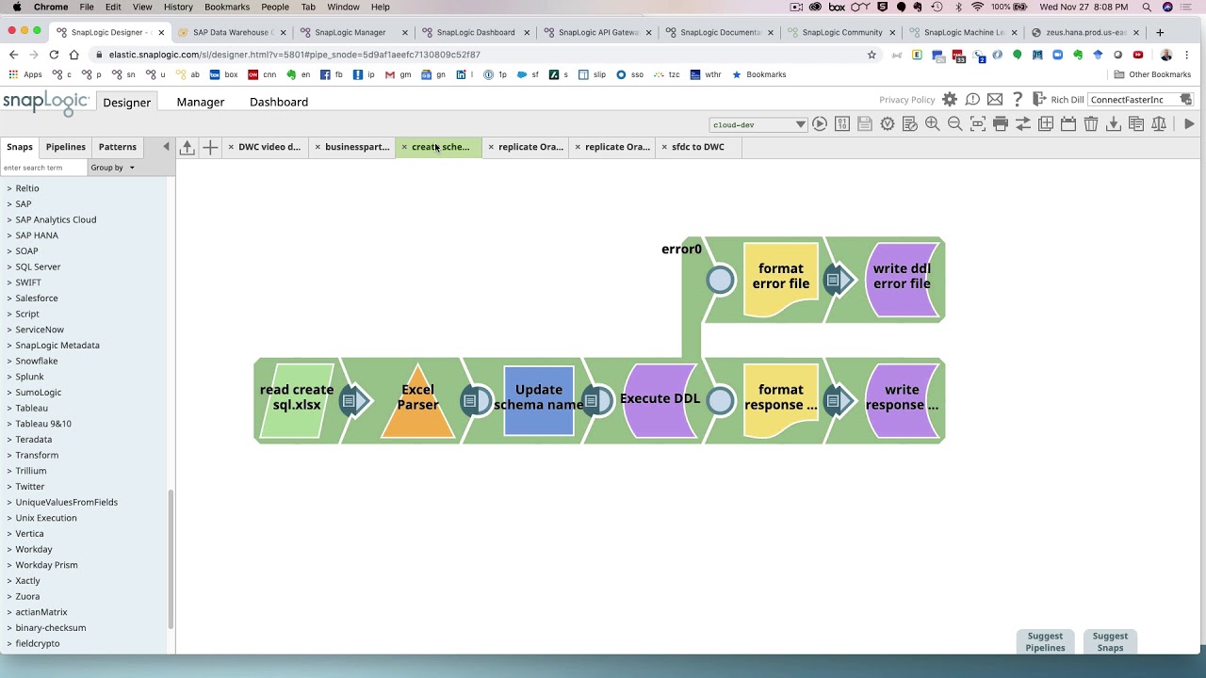Click the printer icon in the toolbar

pos(1001,124)
